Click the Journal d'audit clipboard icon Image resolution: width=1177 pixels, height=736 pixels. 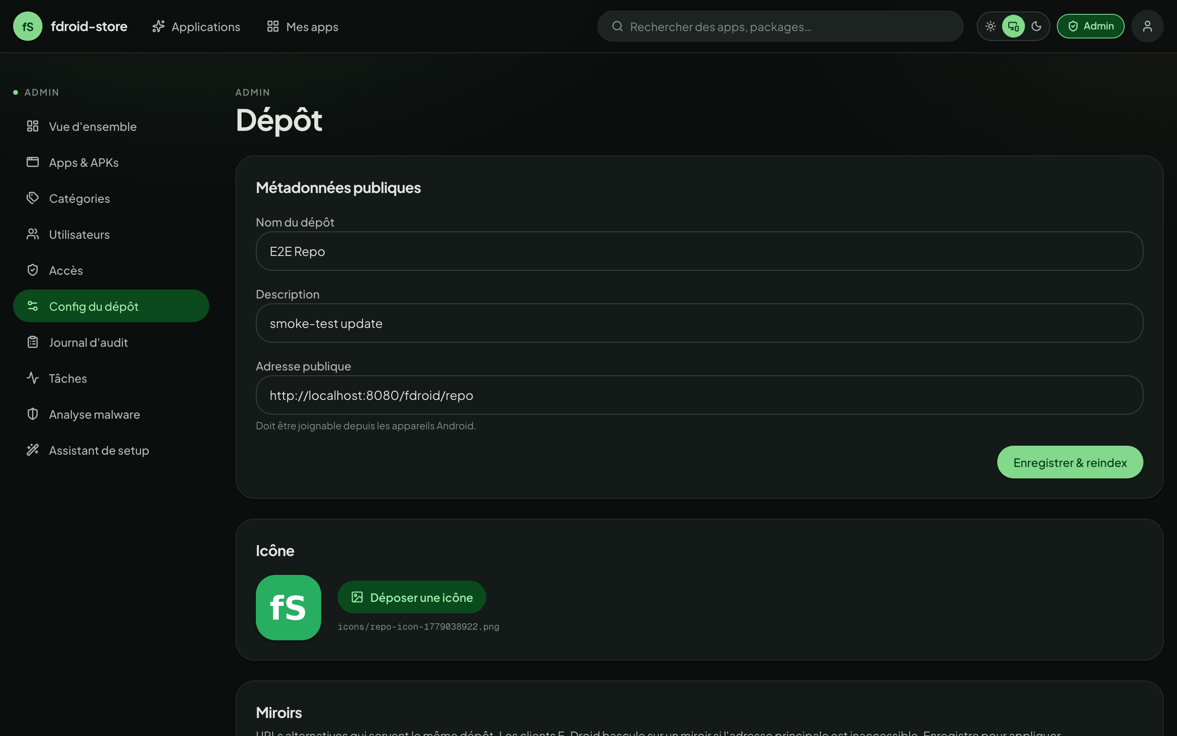pyautogui.click(x=33, y=342)
